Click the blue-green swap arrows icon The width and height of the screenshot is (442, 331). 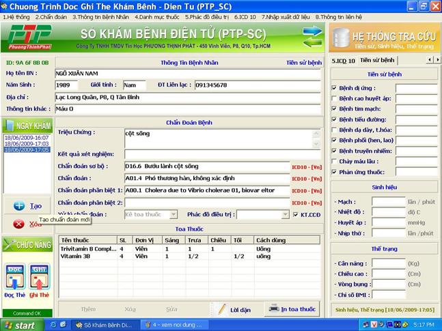point(312,36)
